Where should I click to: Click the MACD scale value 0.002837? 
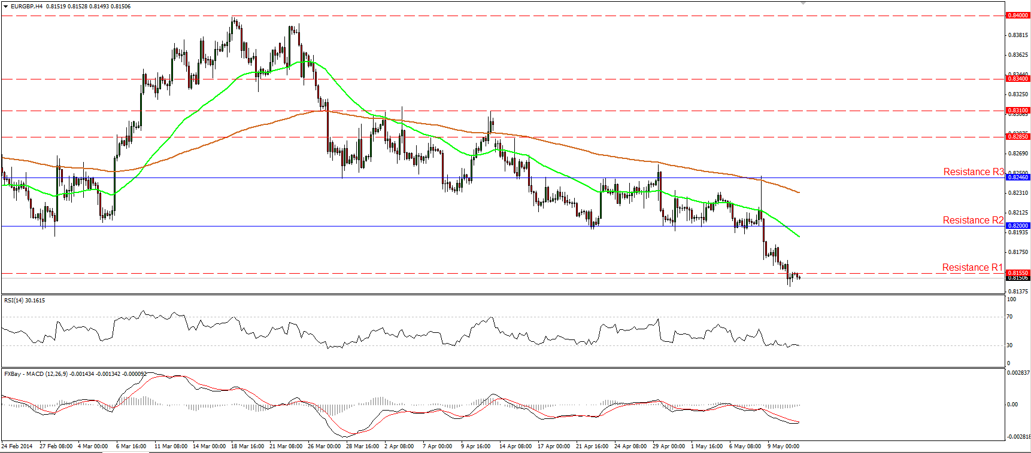(1018, 373)
